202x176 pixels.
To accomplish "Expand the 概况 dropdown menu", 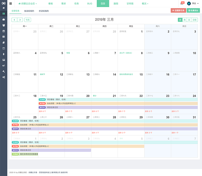I will point(145,4).
